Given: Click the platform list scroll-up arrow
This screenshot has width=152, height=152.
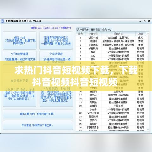Looking at the screenshot, I should (148, 33).
